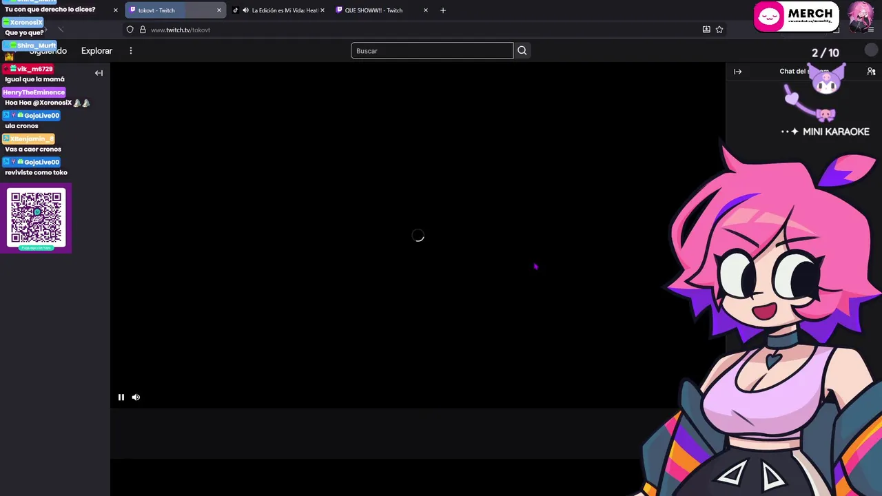Screen dimensions: 882x496
Task: Click username vik_m6729 in chat overlay
Action: coord(34,69)
